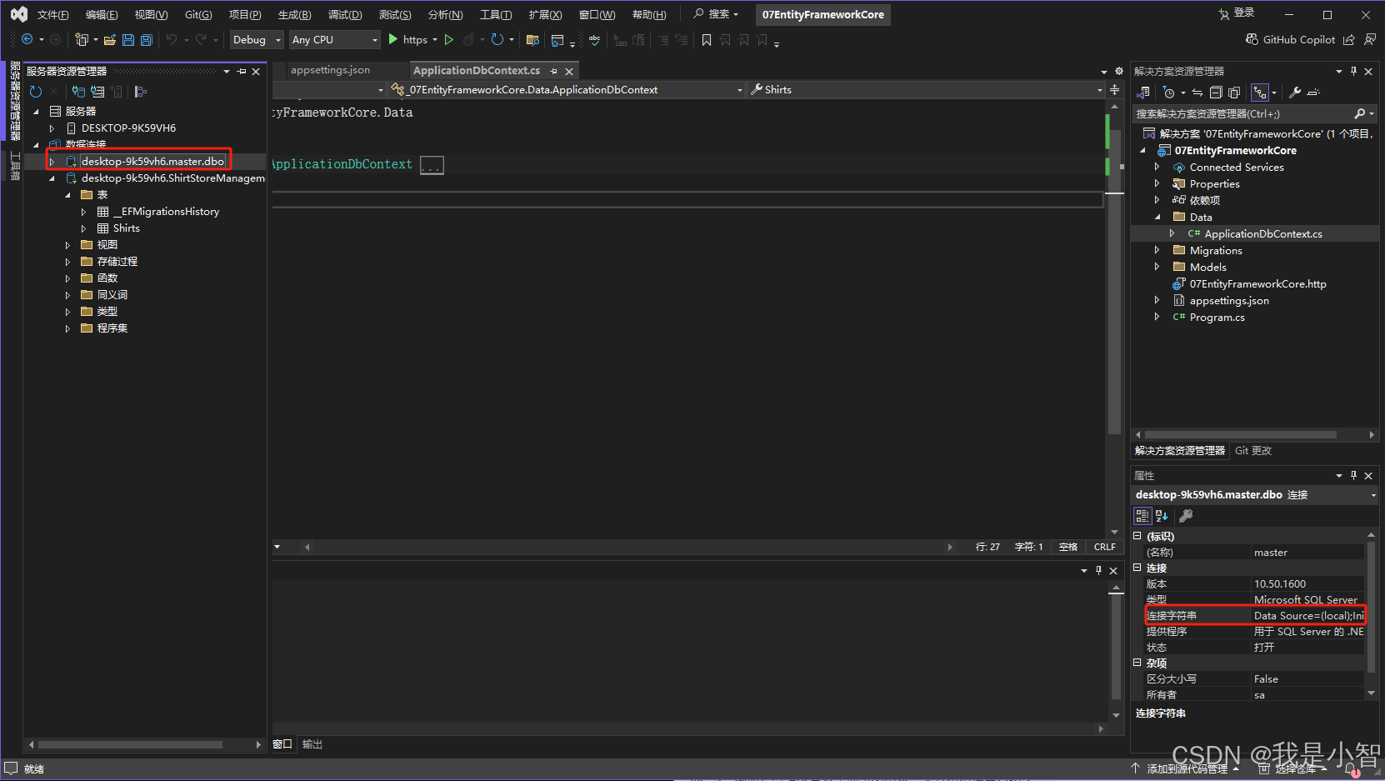Viewport: 1385px width, 781px height.
Task: Click the editor tab settings gear icon
Action: pyautogui.click(x=1119, y=71)
